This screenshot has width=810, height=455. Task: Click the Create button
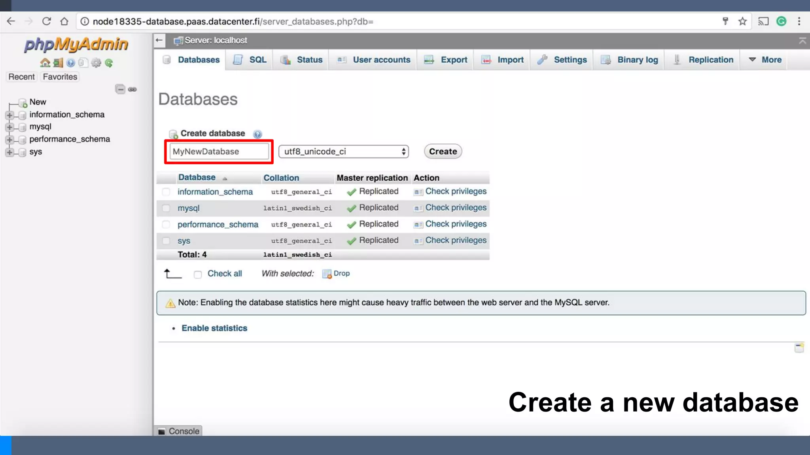coord(443,151)
